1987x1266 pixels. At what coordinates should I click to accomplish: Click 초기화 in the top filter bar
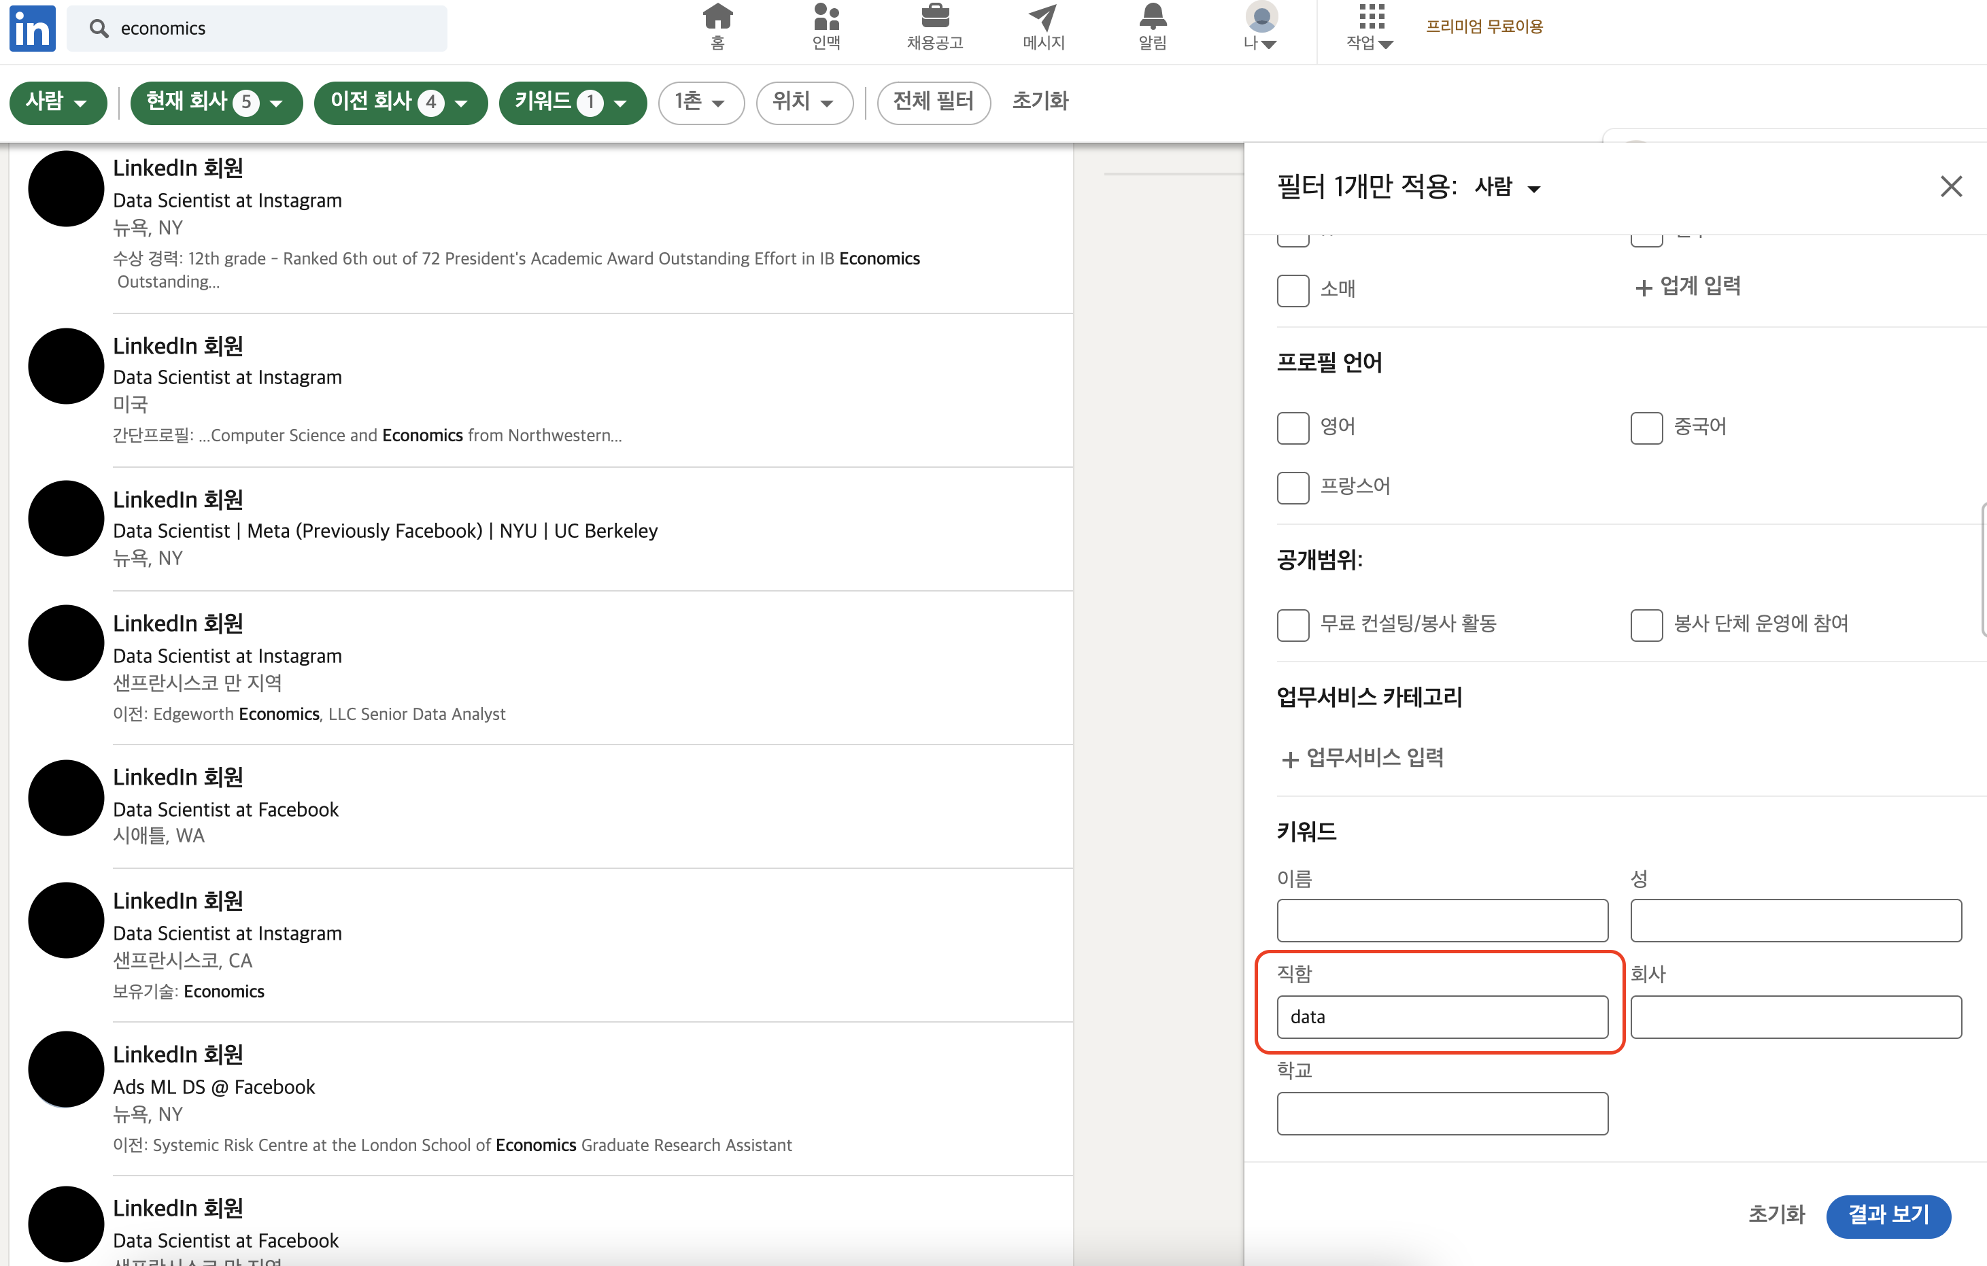tap(1040, 101)
